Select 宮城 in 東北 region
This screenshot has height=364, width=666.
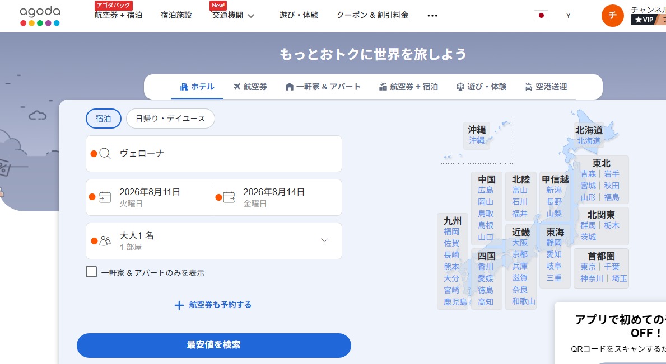588,186
